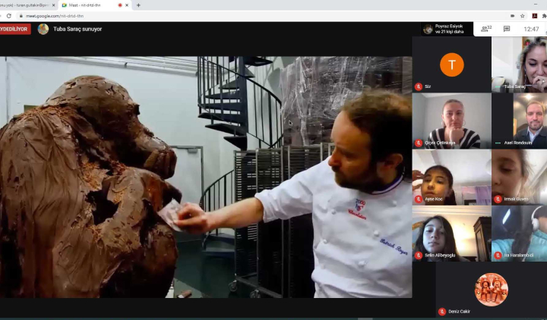547x320 pixels.
Task: Switch to the first mail browser tab
Action: [x=29, y=5]
